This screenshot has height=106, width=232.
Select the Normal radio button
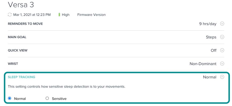click(10, 98)
